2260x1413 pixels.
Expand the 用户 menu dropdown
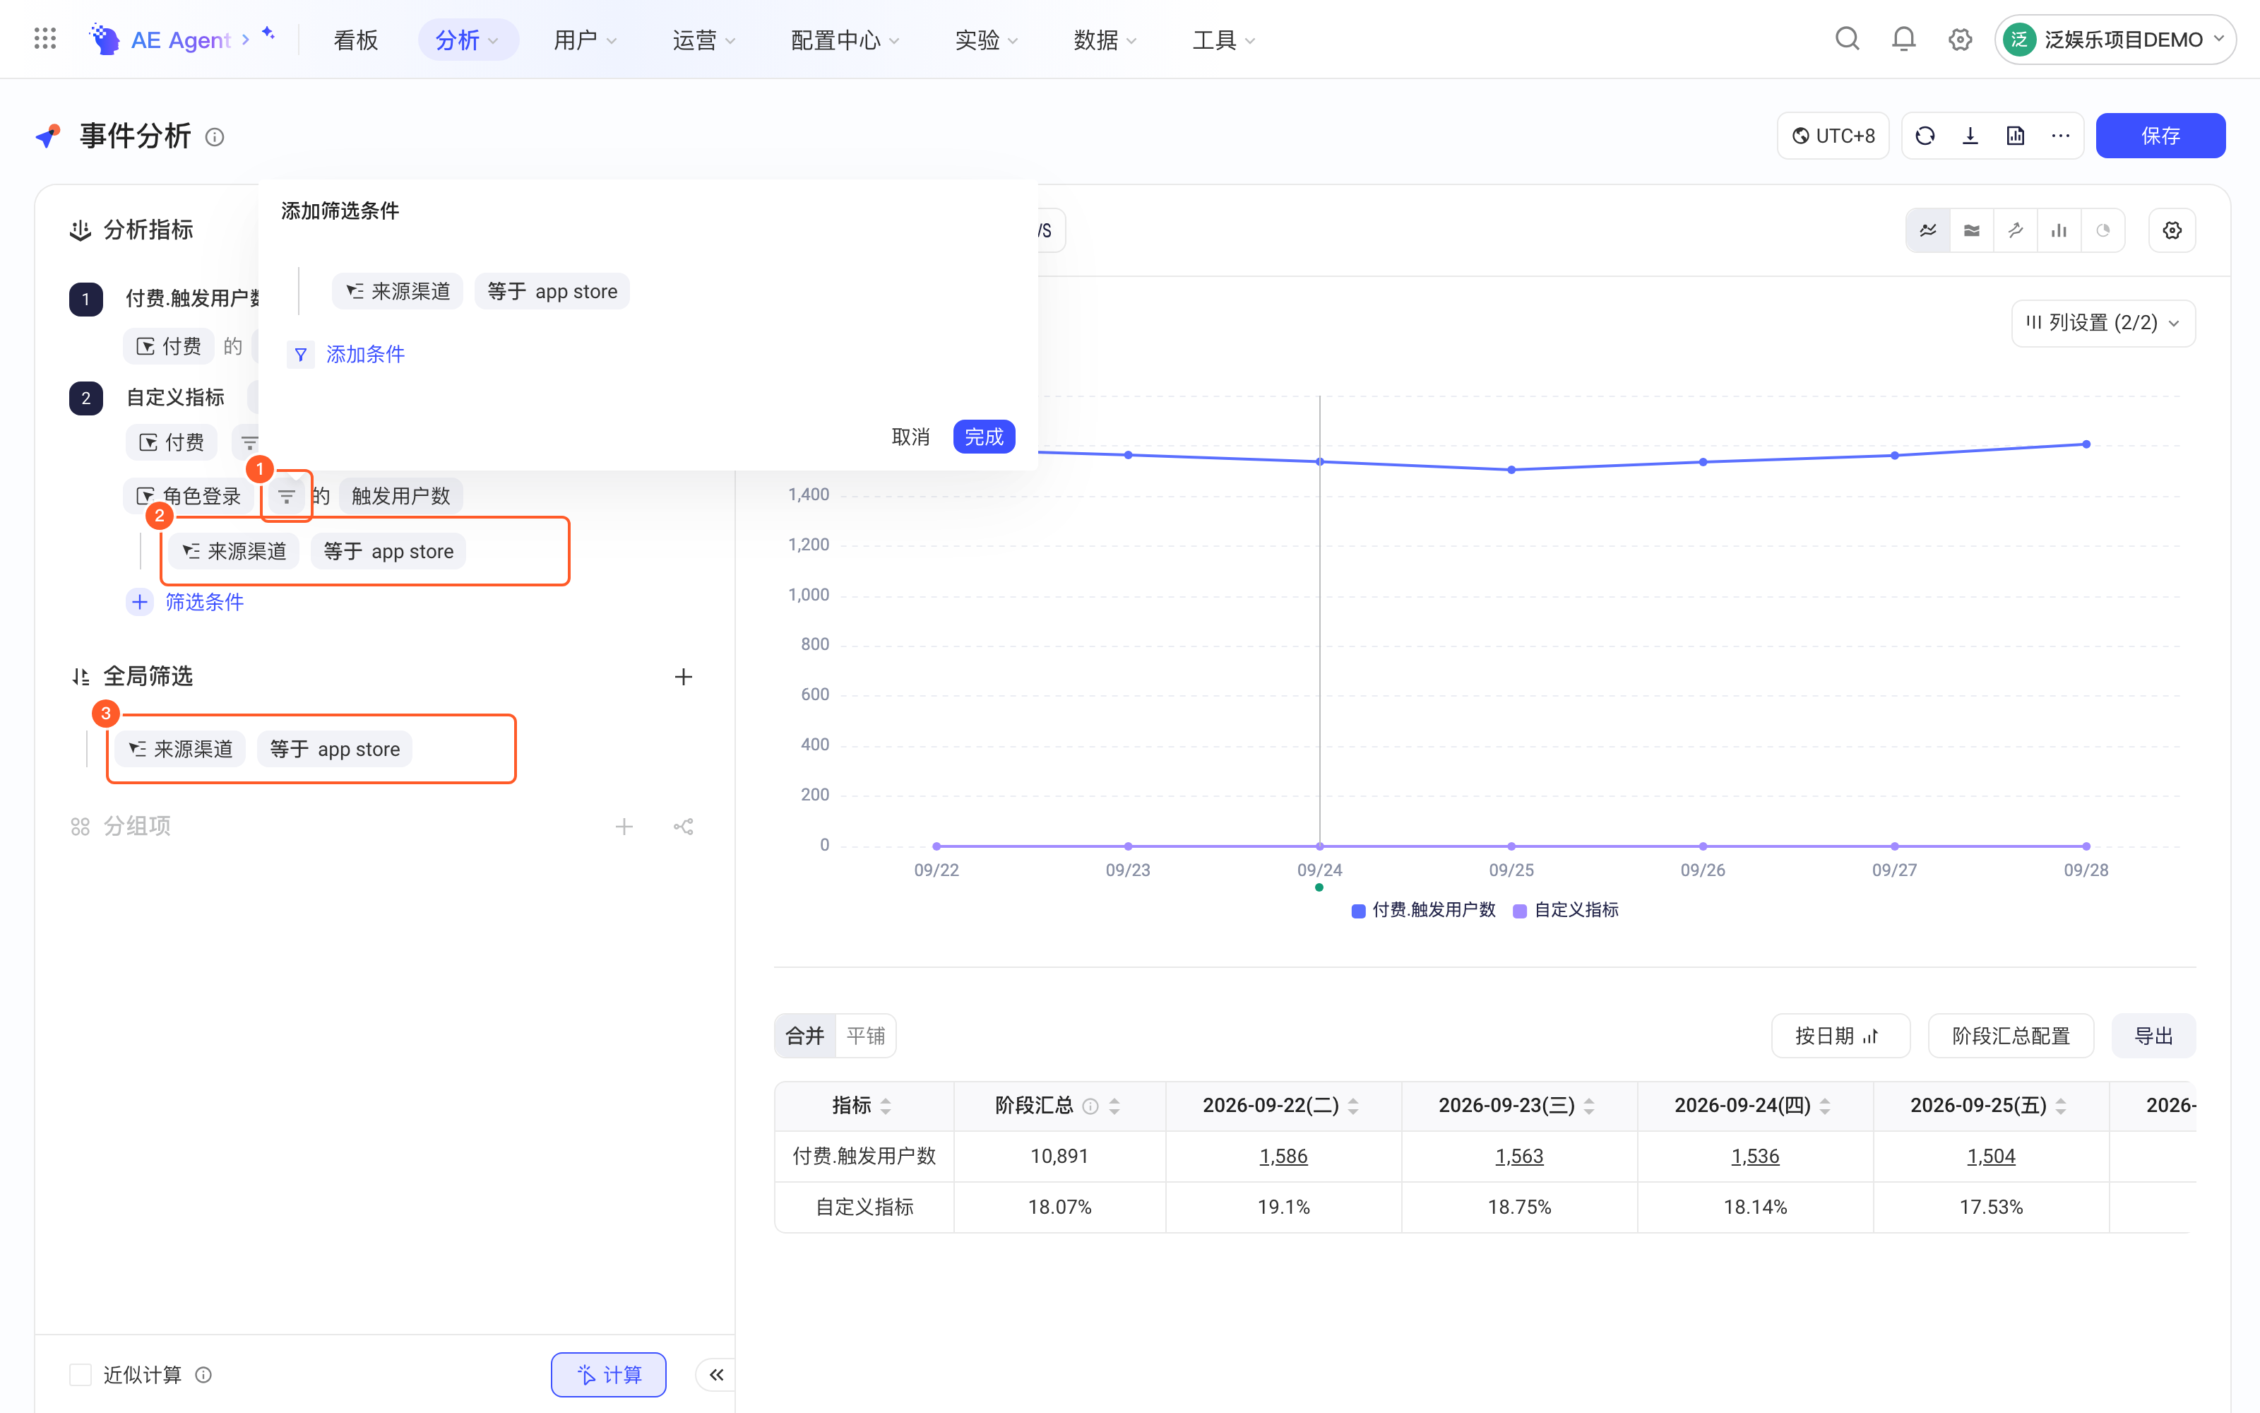coord(585,40)
